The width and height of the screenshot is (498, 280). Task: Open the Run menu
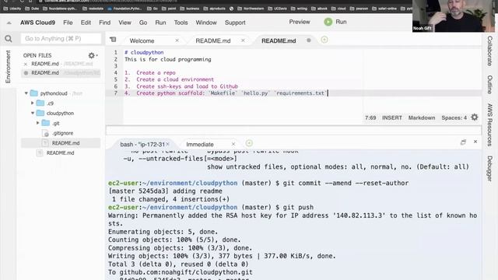point(160,23)
